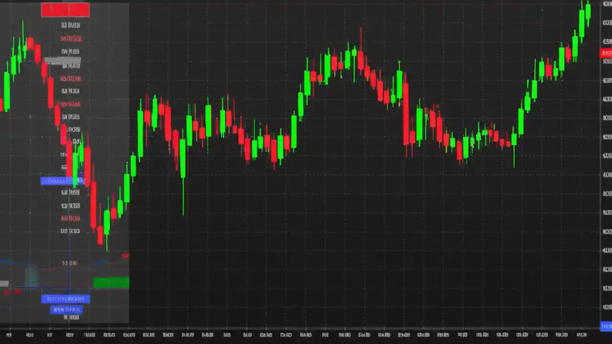
Task: Toggle the red alert label reading MINOU
Action: [x=70, y=218]
